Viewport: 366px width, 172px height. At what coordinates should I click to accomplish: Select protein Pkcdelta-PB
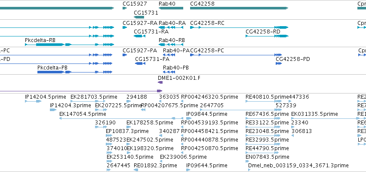pos(75,72)
